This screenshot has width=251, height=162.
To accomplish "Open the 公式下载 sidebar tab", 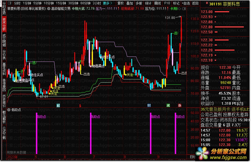I will tap(4, 133).
